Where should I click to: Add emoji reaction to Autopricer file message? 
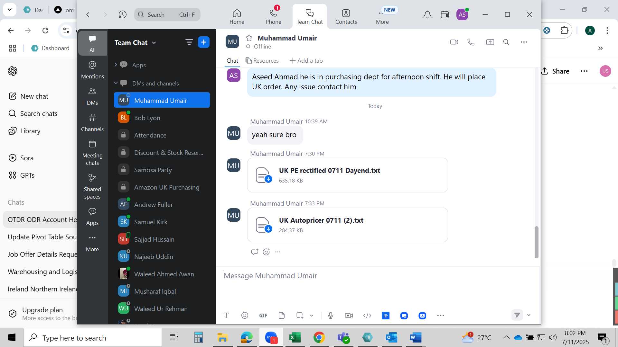tap(266, 252)
